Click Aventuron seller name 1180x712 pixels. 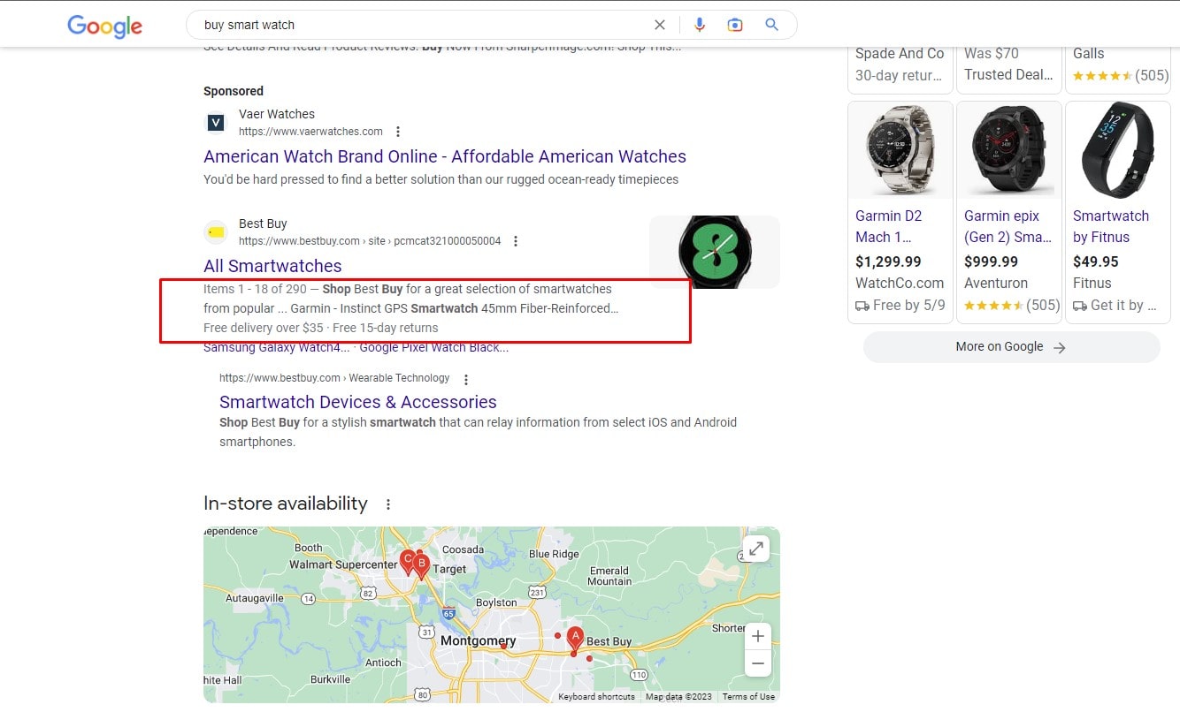(996, 283)
